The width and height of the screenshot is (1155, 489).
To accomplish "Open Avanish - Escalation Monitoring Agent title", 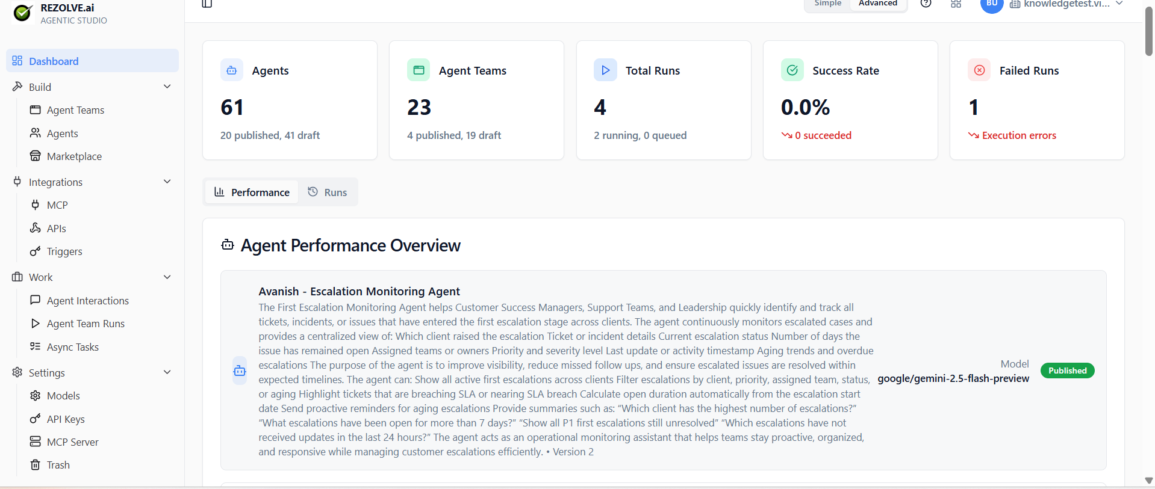I will click(x=359, y=291).
